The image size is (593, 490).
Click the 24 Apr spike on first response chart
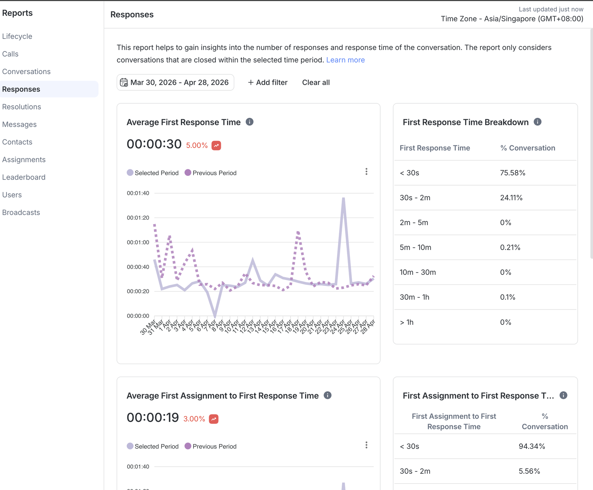(x=344, y=199)
